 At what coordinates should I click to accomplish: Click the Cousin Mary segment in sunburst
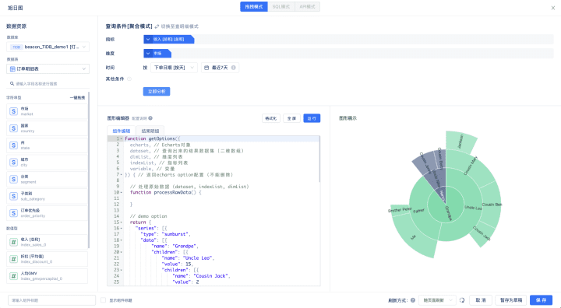pyautogui.click(x=471, y=166)
